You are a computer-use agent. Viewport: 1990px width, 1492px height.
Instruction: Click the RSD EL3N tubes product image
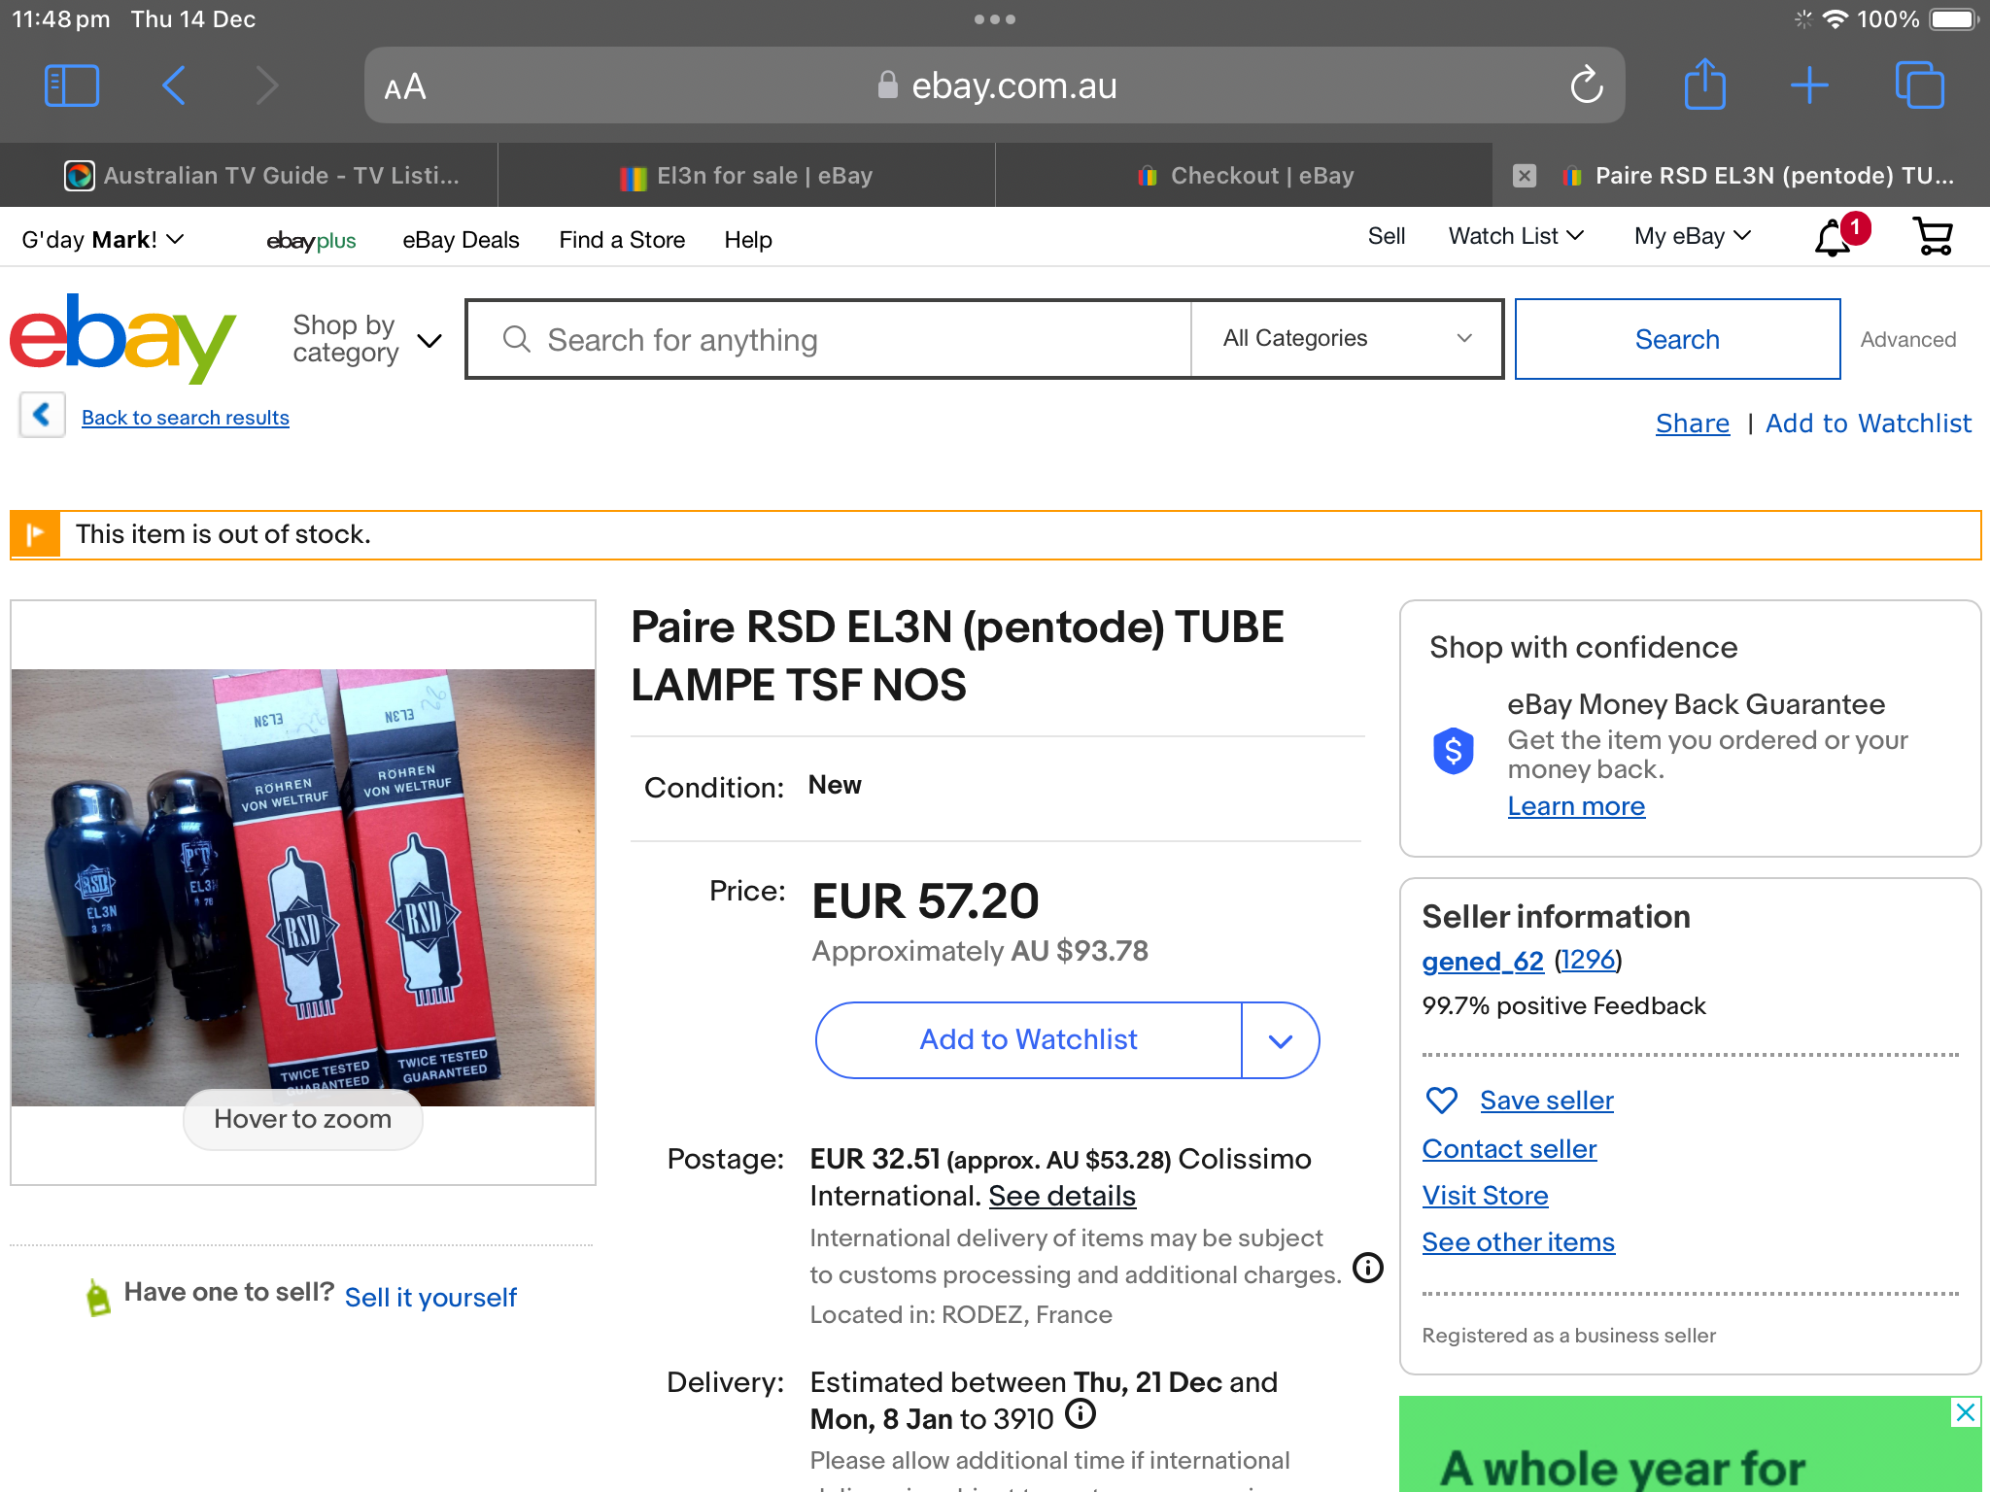303,887
